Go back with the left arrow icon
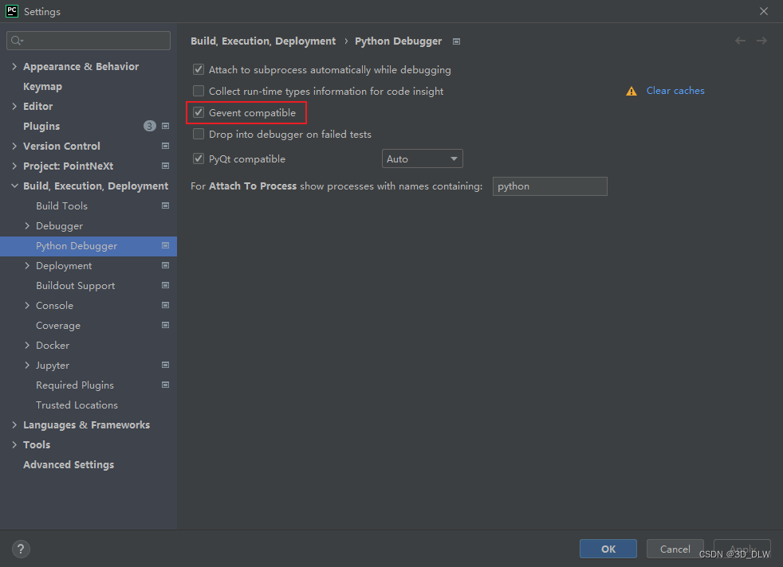783x567 pixels. 740,41
